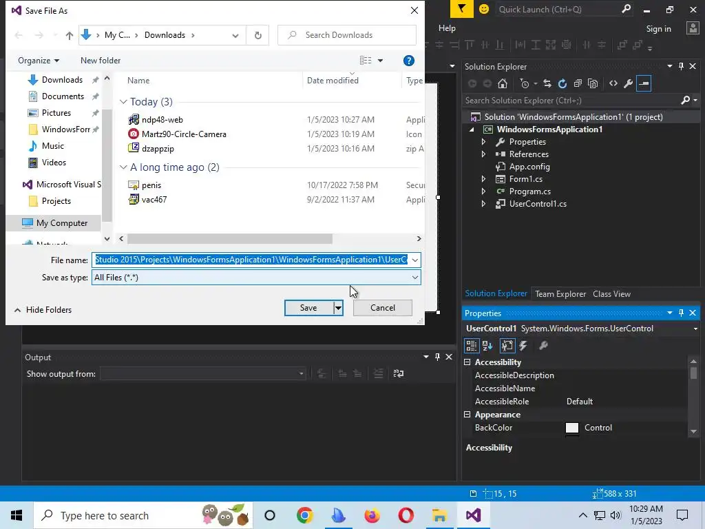Click account avatar icon next to Sign in
705x529 pixels.
tap(693, 28)
